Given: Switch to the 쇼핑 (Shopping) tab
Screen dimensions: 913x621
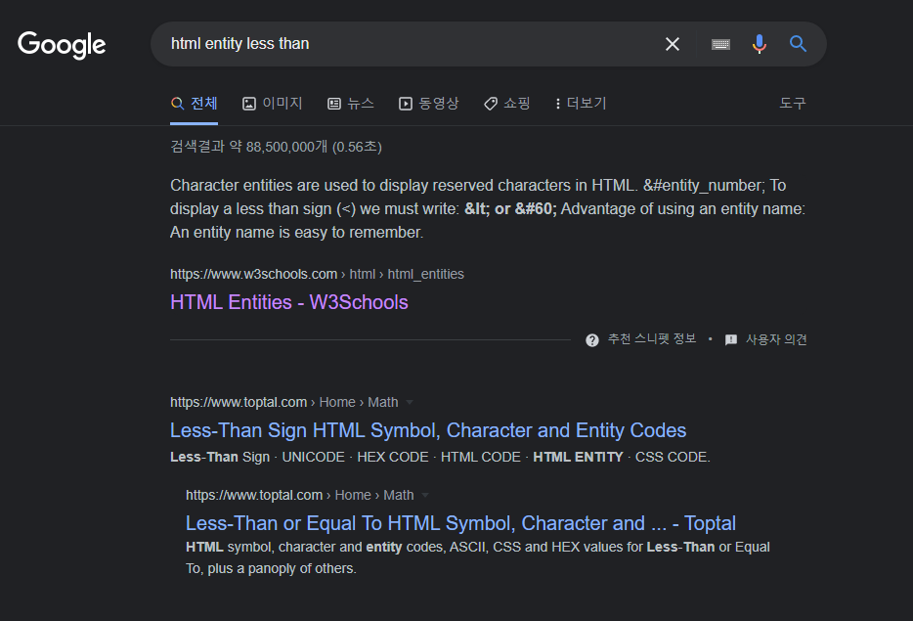Looking at the screenshot, I should [x=506, y=104].
